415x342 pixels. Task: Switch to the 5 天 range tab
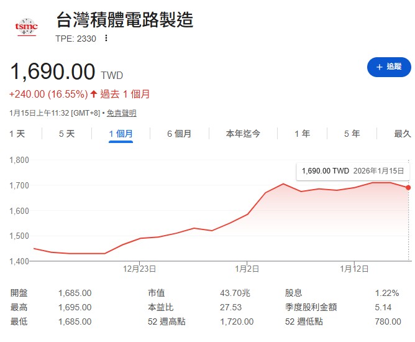[66, 134]
